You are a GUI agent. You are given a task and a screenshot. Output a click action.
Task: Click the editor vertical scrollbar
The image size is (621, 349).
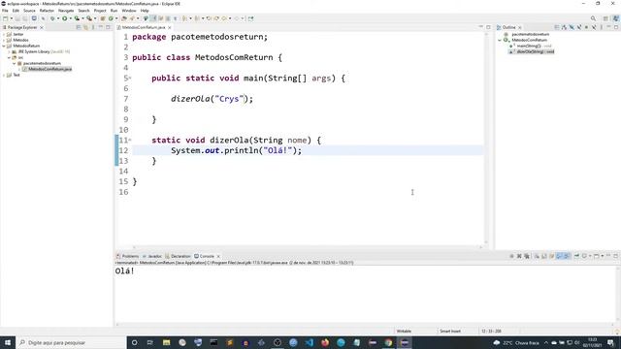tap(486, 139)
